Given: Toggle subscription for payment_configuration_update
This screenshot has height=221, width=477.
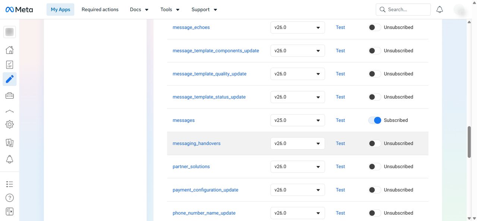Looking at the screenshot, I should [375, 190].
